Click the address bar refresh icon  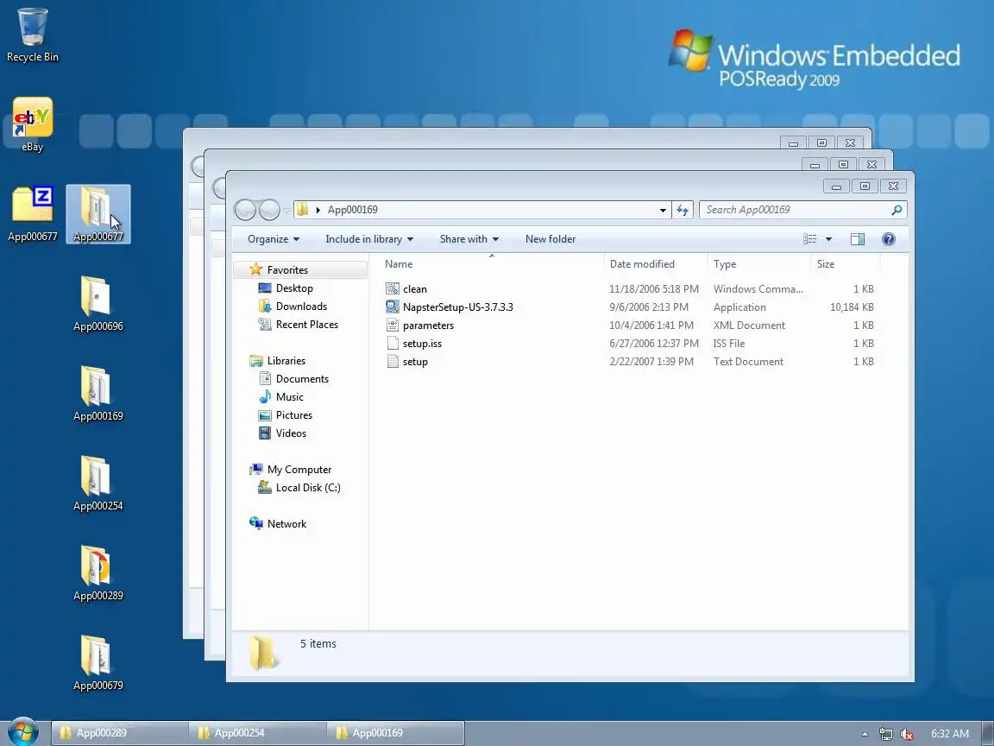[683, 210]
